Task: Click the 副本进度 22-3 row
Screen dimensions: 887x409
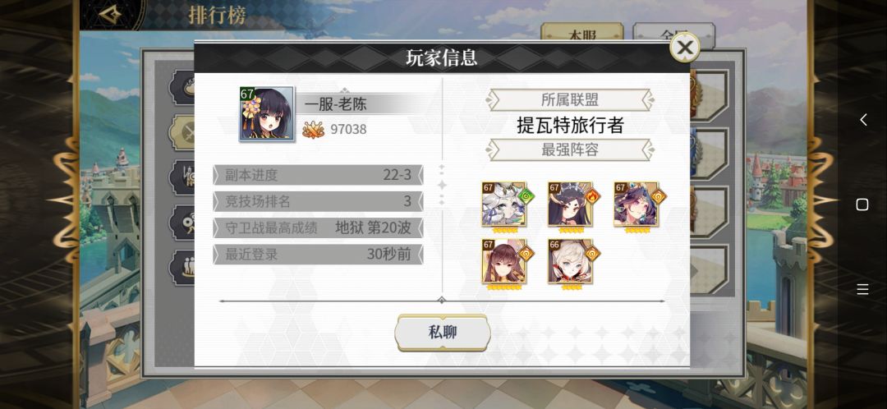Action: coord(318,175)
